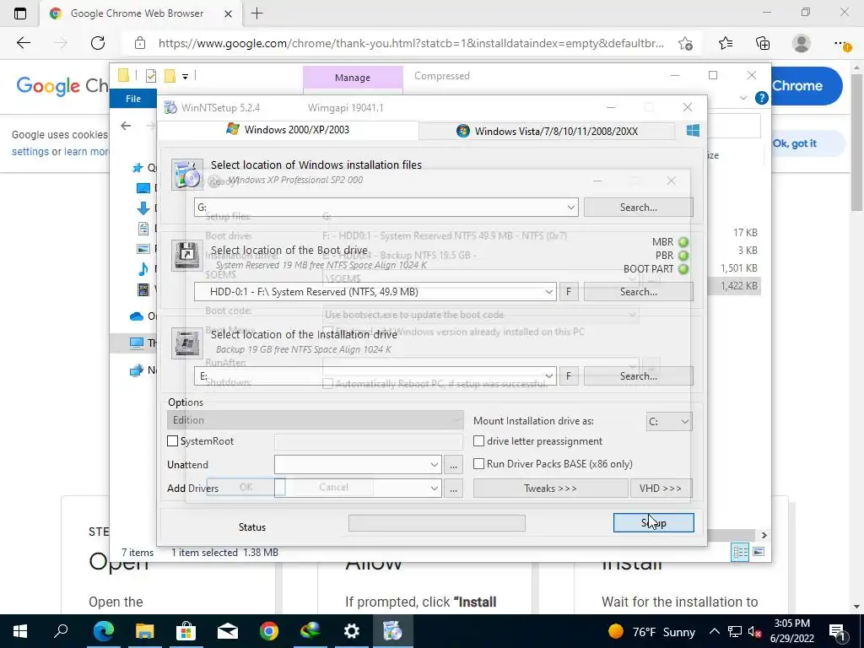Click the Boot drive floppy icon

point(186,256)
